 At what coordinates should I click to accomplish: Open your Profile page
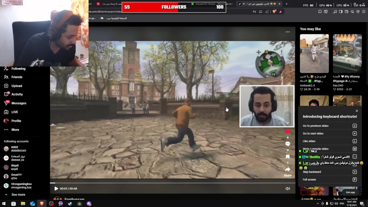pos(12,121)
